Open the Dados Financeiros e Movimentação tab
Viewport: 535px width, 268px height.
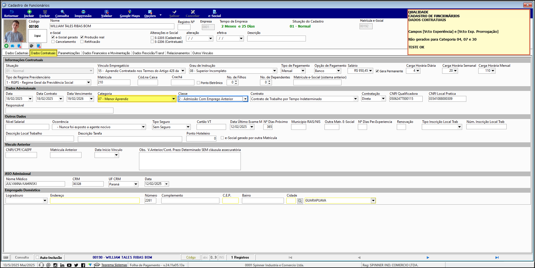click(x=106, y=53)
